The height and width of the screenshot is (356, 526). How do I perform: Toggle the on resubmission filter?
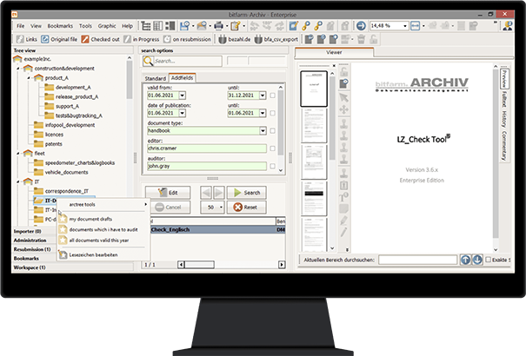(x=187, y=39)
